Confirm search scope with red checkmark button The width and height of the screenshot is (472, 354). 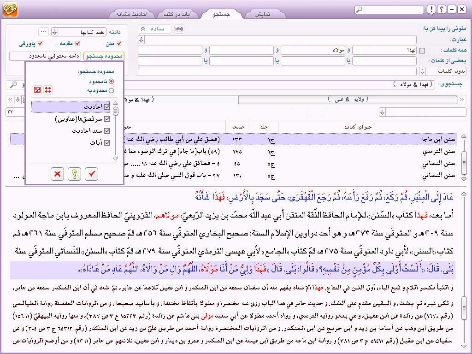(92, 174)
